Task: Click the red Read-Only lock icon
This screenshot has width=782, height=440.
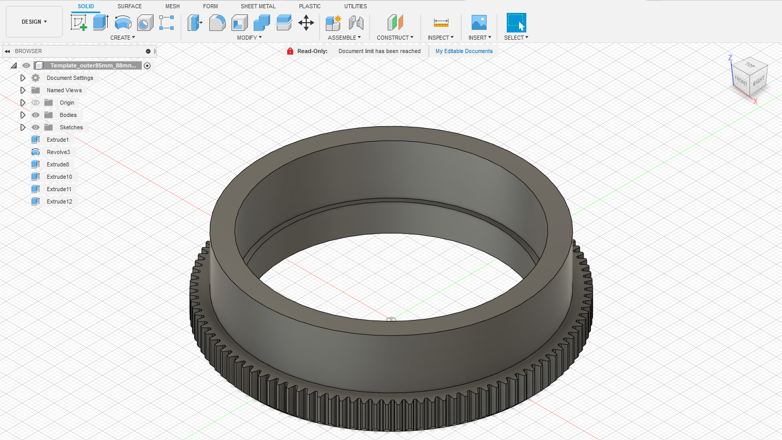Action: (290, 51)
